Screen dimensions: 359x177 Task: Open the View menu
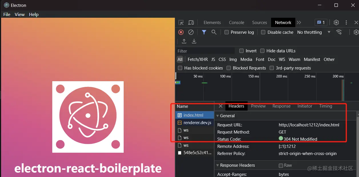[20, 14]
